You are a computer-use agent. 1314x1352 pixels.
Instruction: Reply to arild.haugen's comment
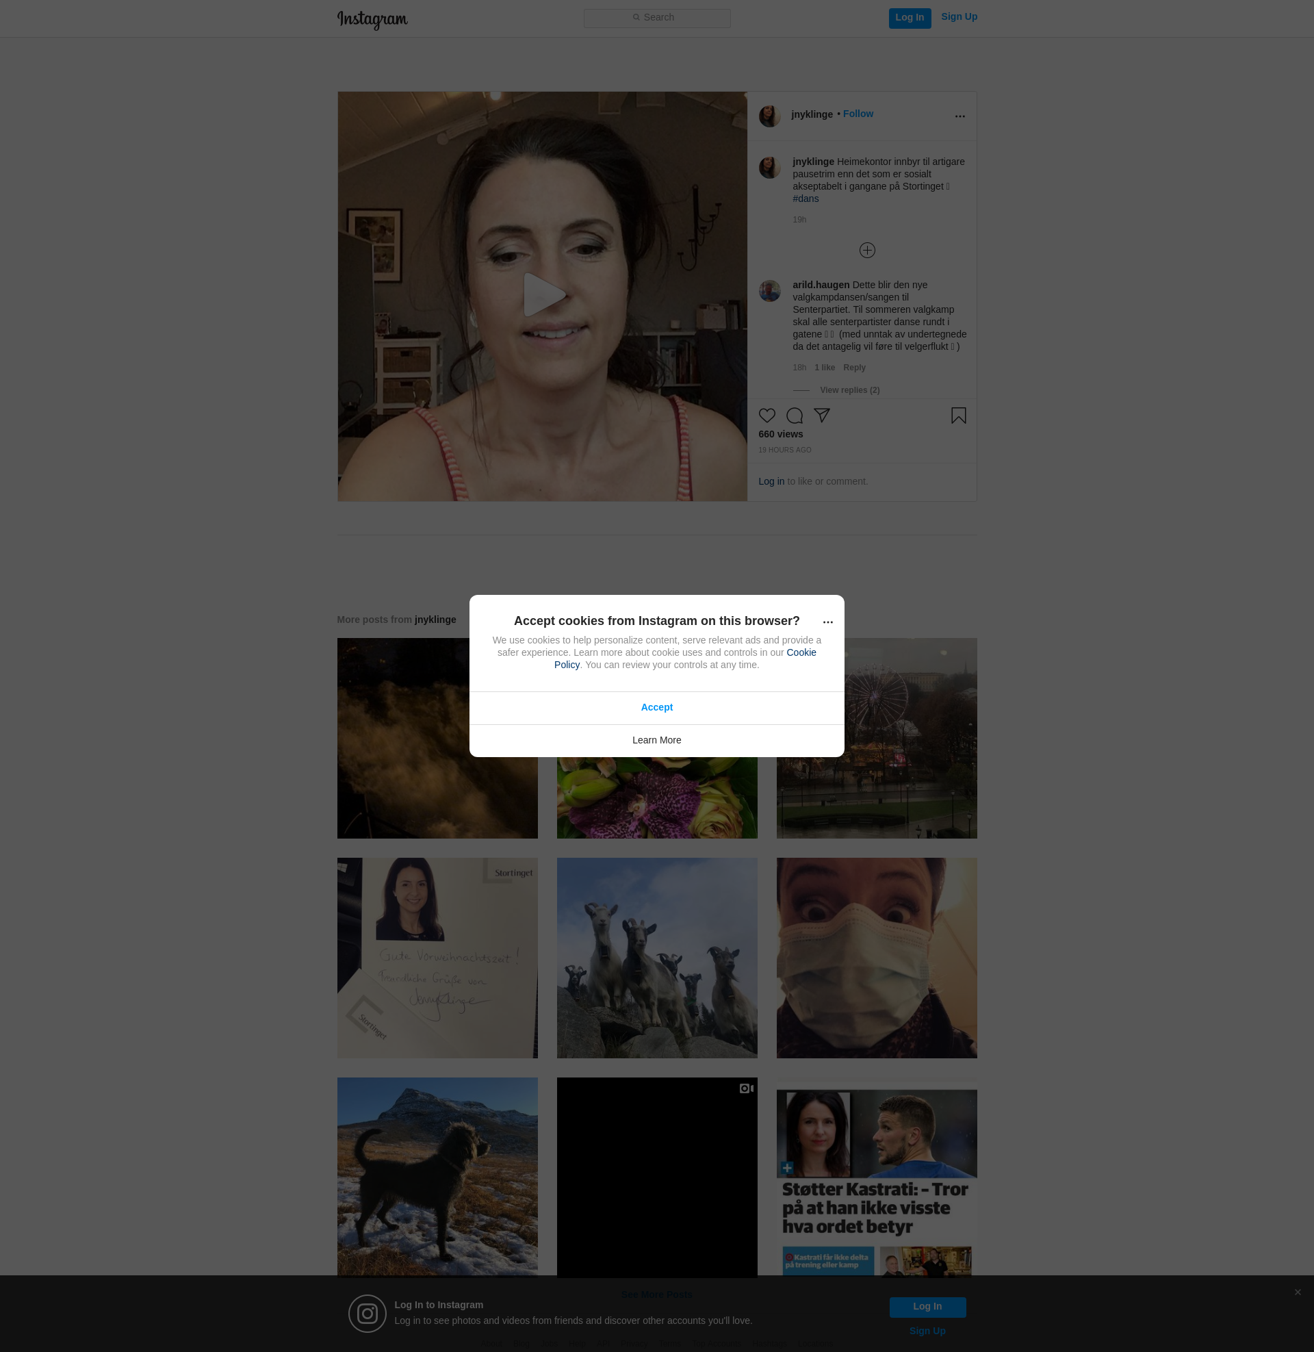853,368
